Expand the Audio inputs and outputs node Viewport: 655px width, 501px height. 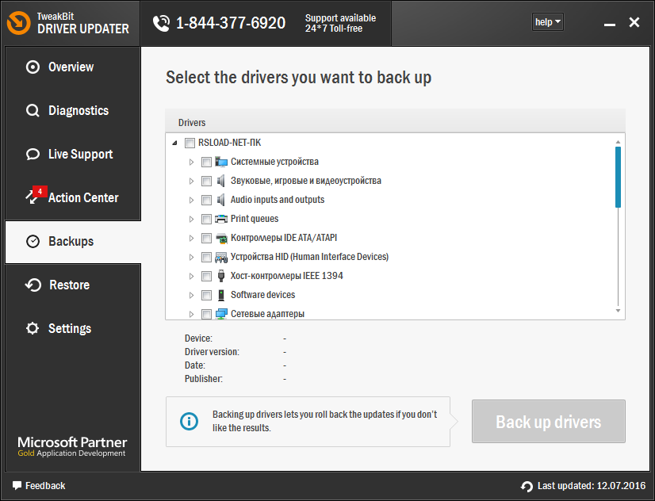pos(191,200)
